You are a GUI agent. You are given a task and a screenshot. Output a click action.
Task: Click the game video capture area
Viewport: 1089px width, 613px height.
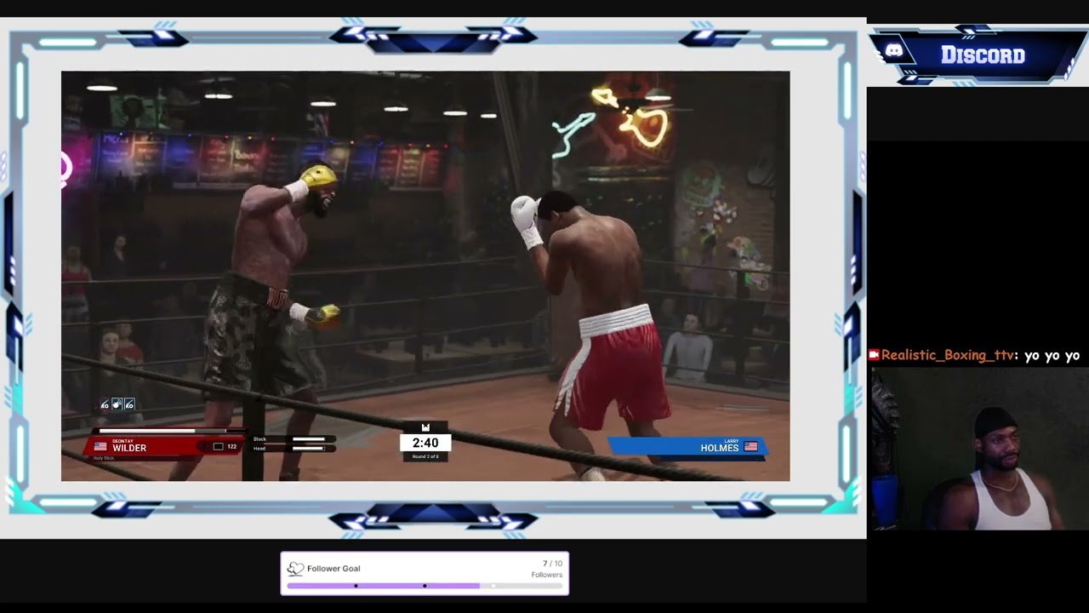click(425, 276)
